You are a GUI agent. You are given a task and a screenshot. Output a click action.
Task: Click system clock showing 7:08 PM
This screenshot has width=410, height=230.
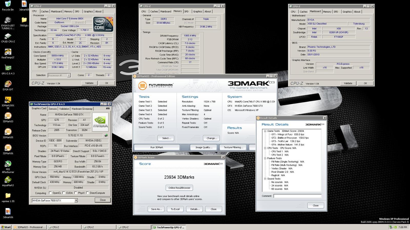pyautogui.click(x=403, y=227)
